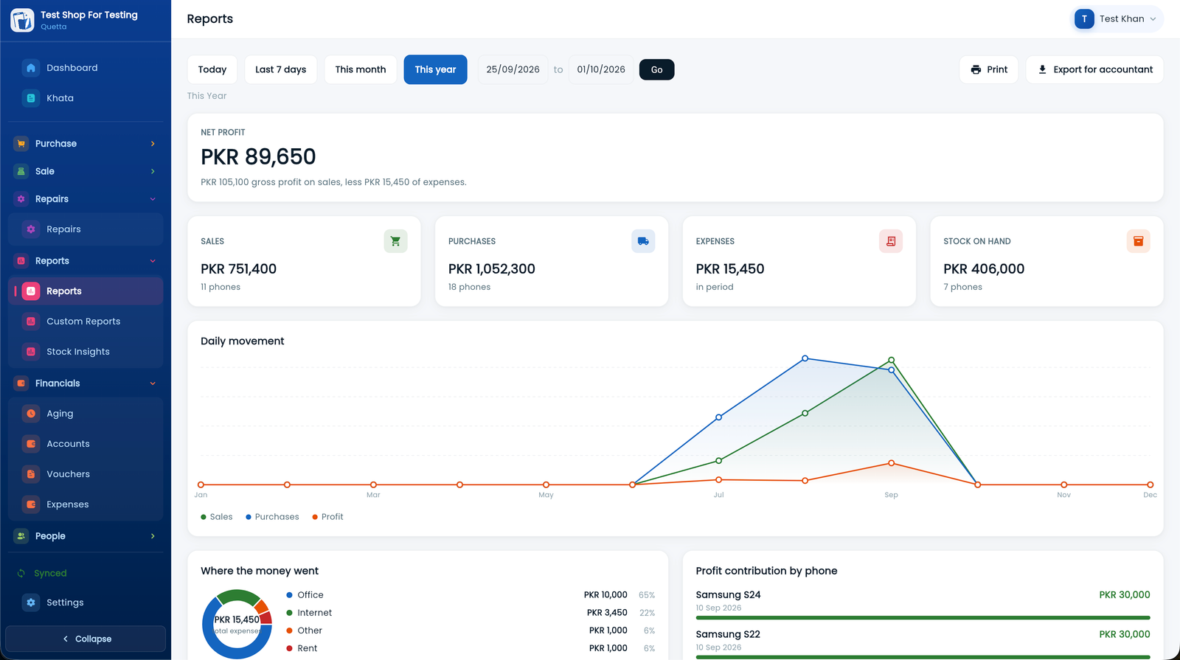
Task: Click the expenses donut chart
Action: [237, 624]
